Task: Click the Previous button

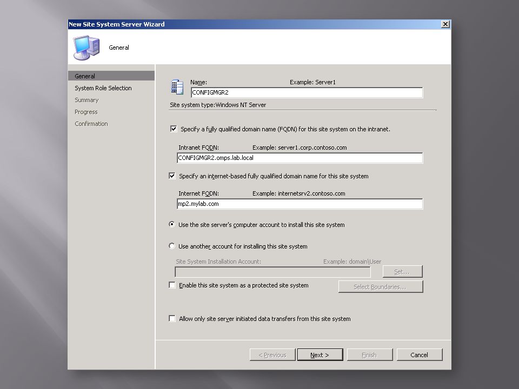Action: coord(272,354)
